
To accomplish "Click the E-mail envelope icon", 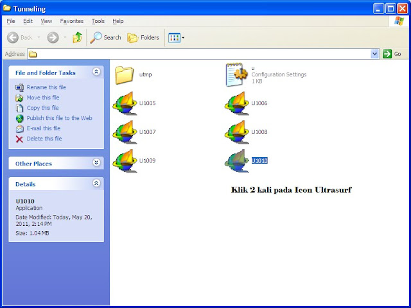I will coord(19,128).
